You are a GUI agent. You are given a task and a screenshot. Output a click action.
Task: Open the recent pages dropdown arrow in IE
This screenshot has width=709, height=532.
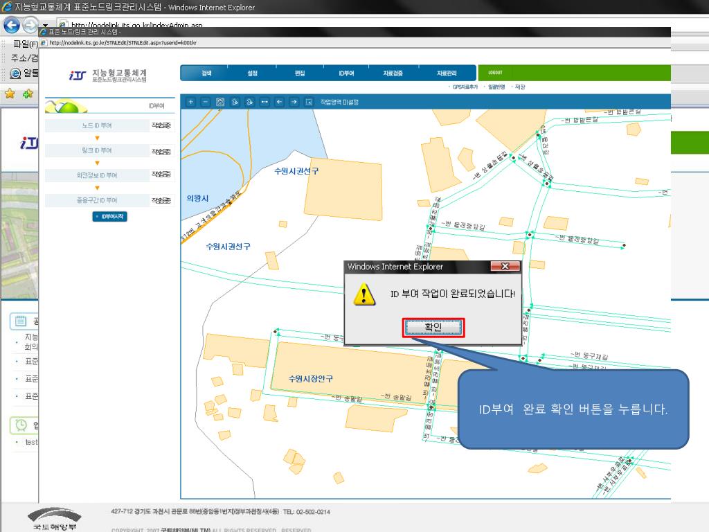pos(45,26)
